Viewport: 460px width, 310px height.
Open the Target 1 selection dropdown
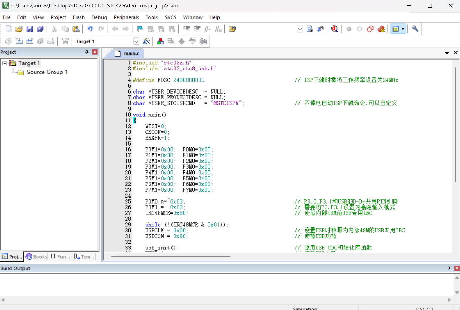tap(136, 41)
